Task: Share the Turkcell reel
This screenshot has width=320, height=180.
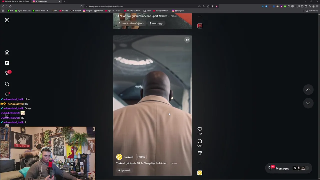Action: [199, 153]
